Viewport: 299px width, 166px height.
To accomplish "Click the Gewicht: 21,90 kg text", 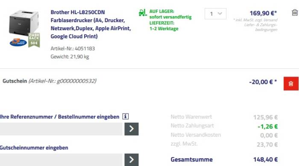I will click(70, 57).
